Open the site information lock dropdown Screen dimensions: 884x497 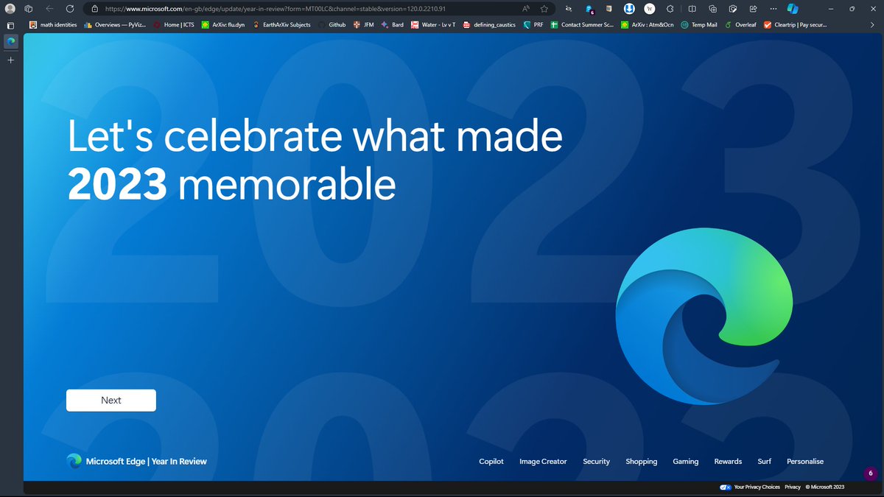94,10
